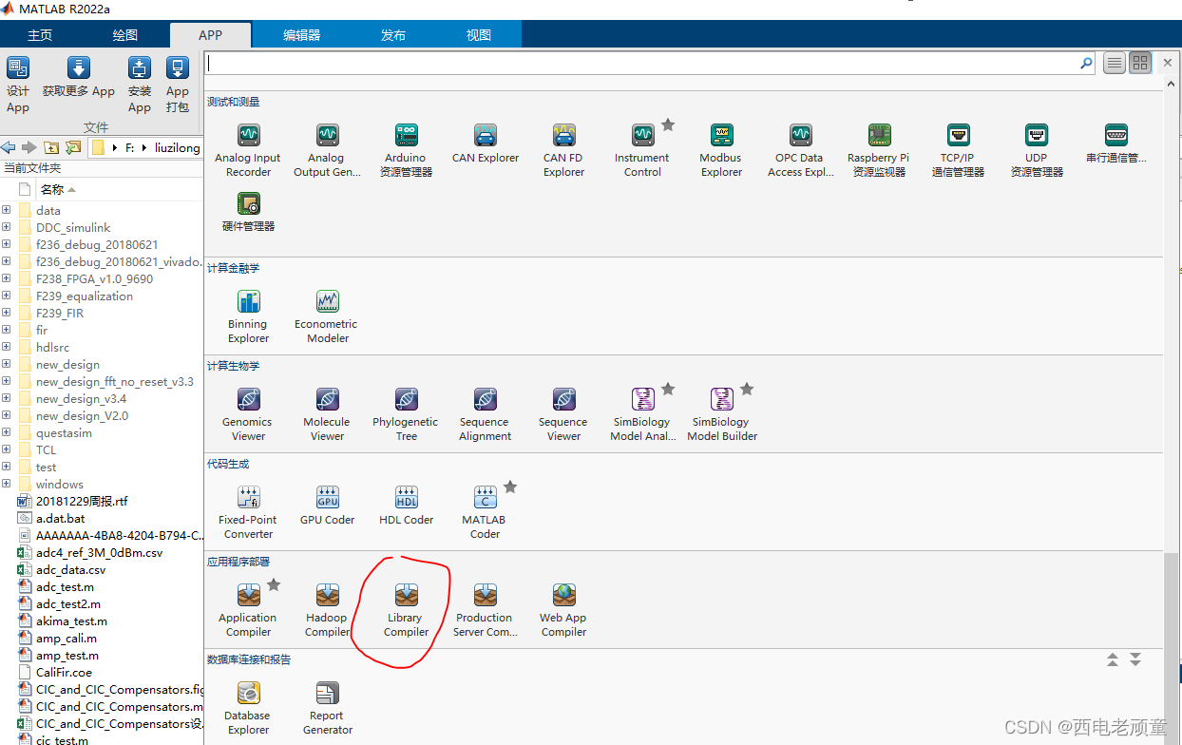Launch the Instrument Control app
This screenshot has height=745, width=1182.
(642, 150)
